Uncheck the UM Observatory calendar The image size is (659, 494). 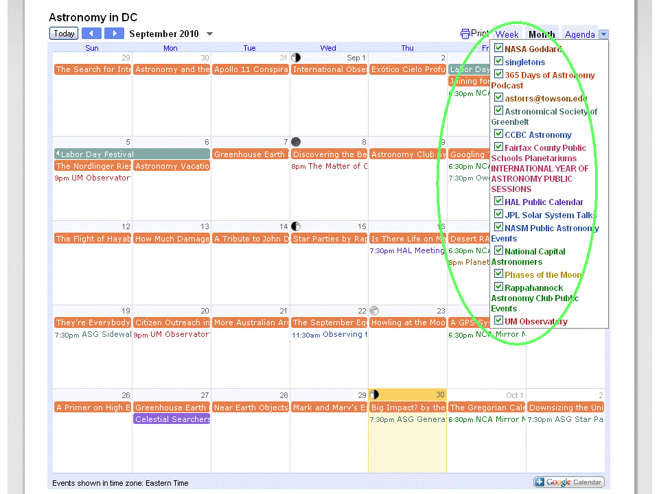coord(498,320)
